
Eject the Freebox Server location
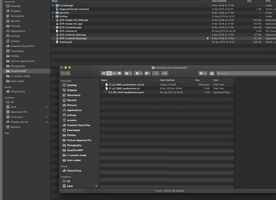46,122
